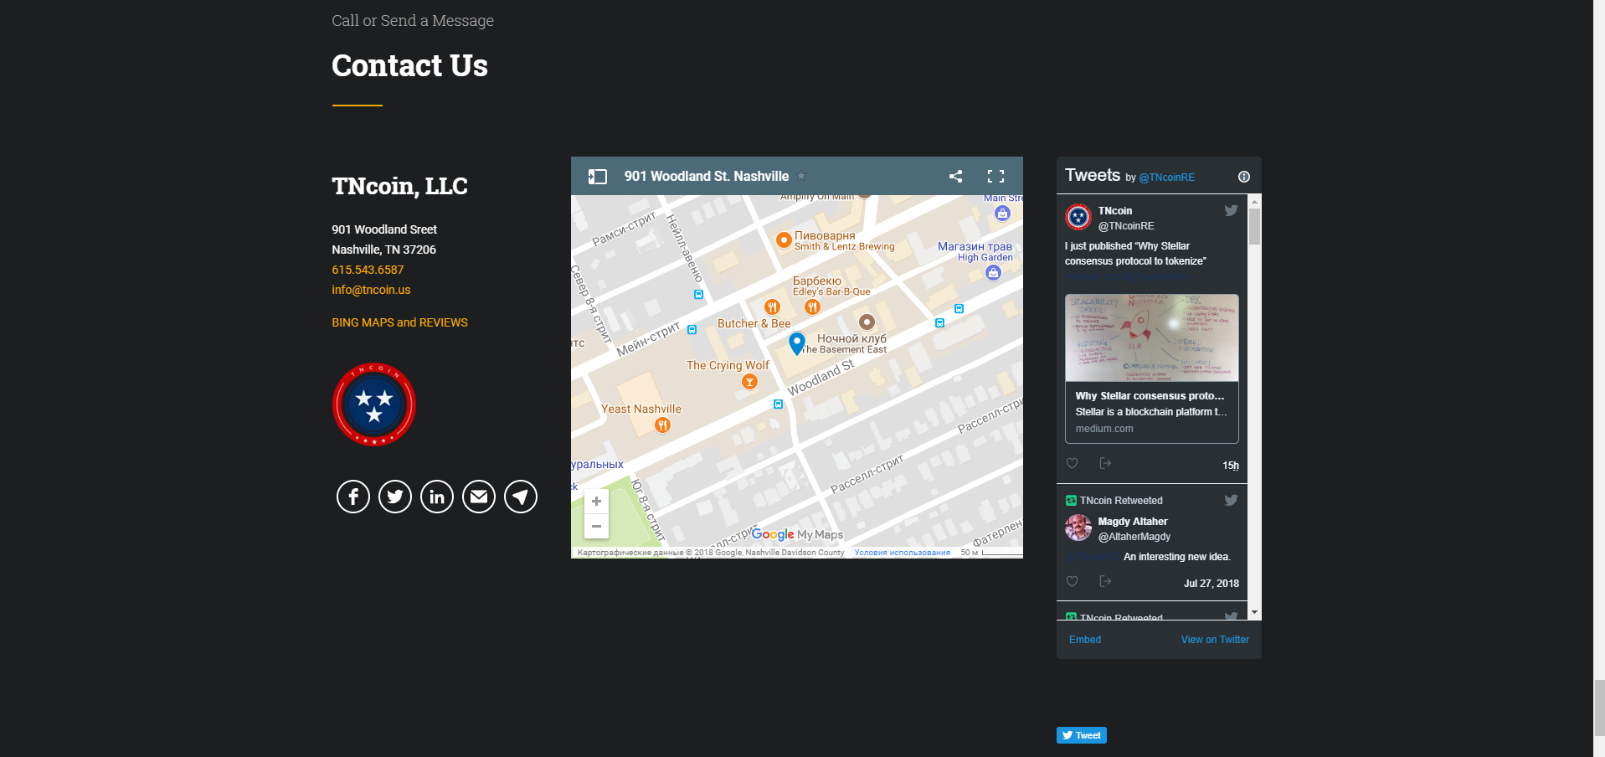This screenshot has width=1605, height=757.
Task: View map in fullscreen mode
Action: pos(995,176)
